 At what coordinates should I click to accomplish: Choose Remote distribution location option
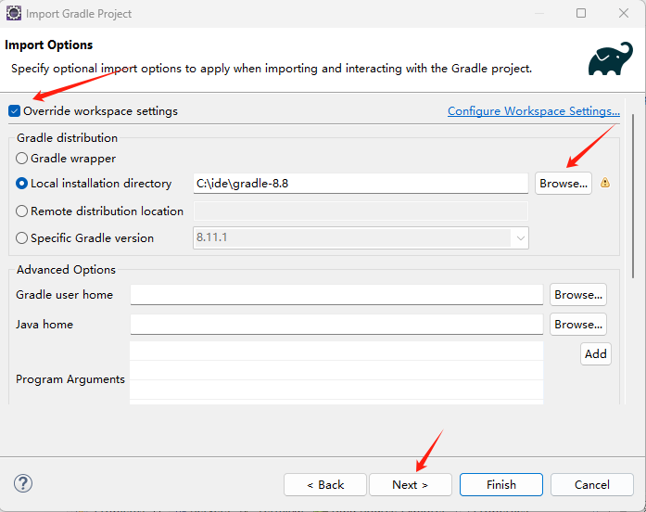21,211
